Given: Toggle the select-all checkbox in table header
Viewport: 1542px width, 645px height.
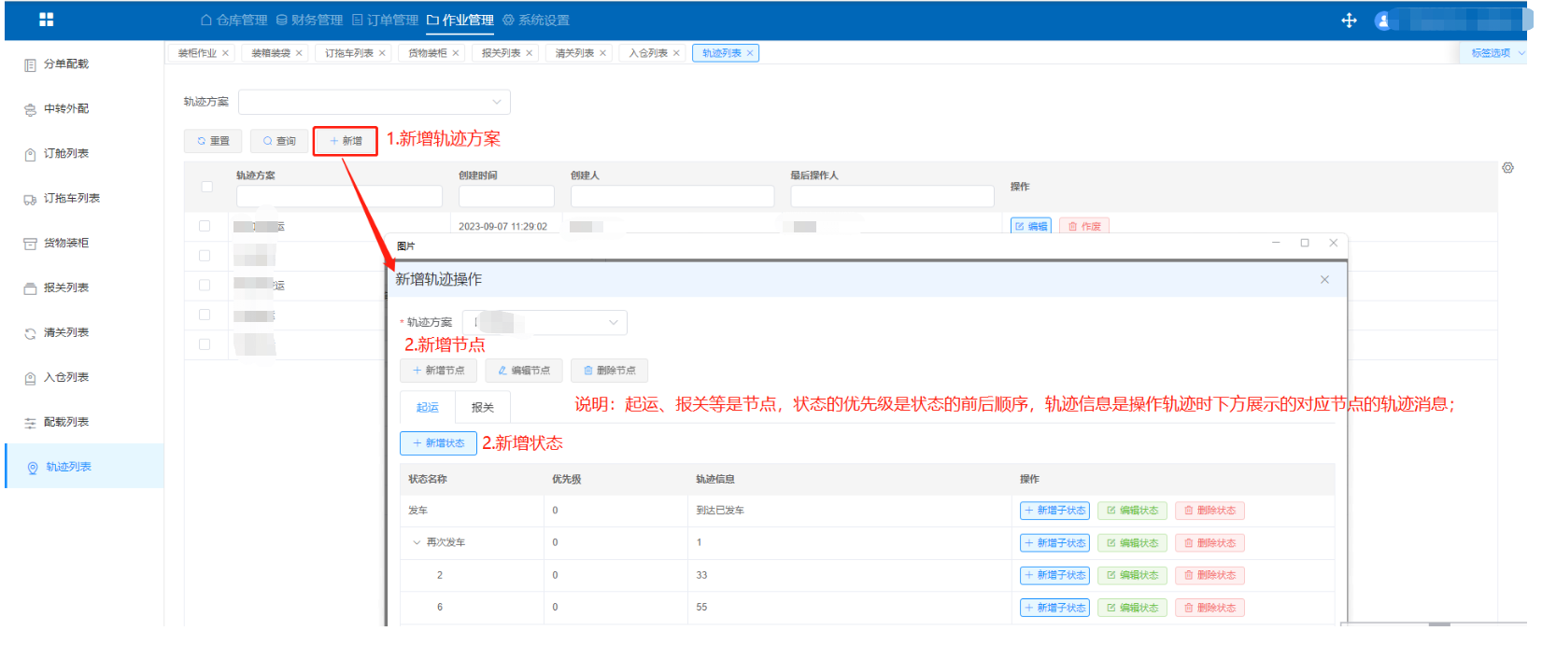Looking at the screenshot, I should coord(206,187).
